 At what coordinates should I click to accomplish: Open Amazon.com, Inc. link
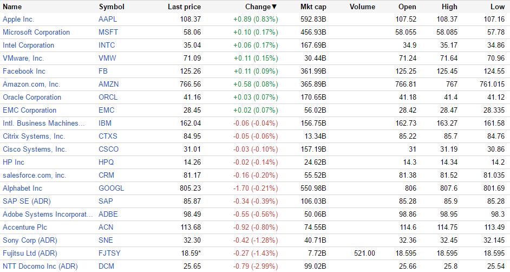(x=31, y=84)
